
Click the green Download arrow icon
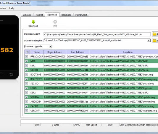tap(33, 22)
